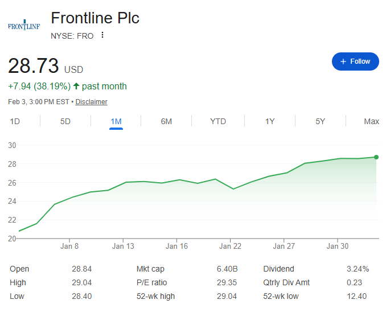
Task: Switch to the 1D chart range
Action: point(15,121)
